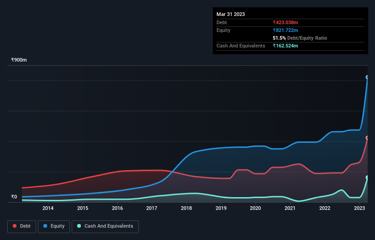
Task: Click the ₹900m y-axis label
Action: point(19,60)
